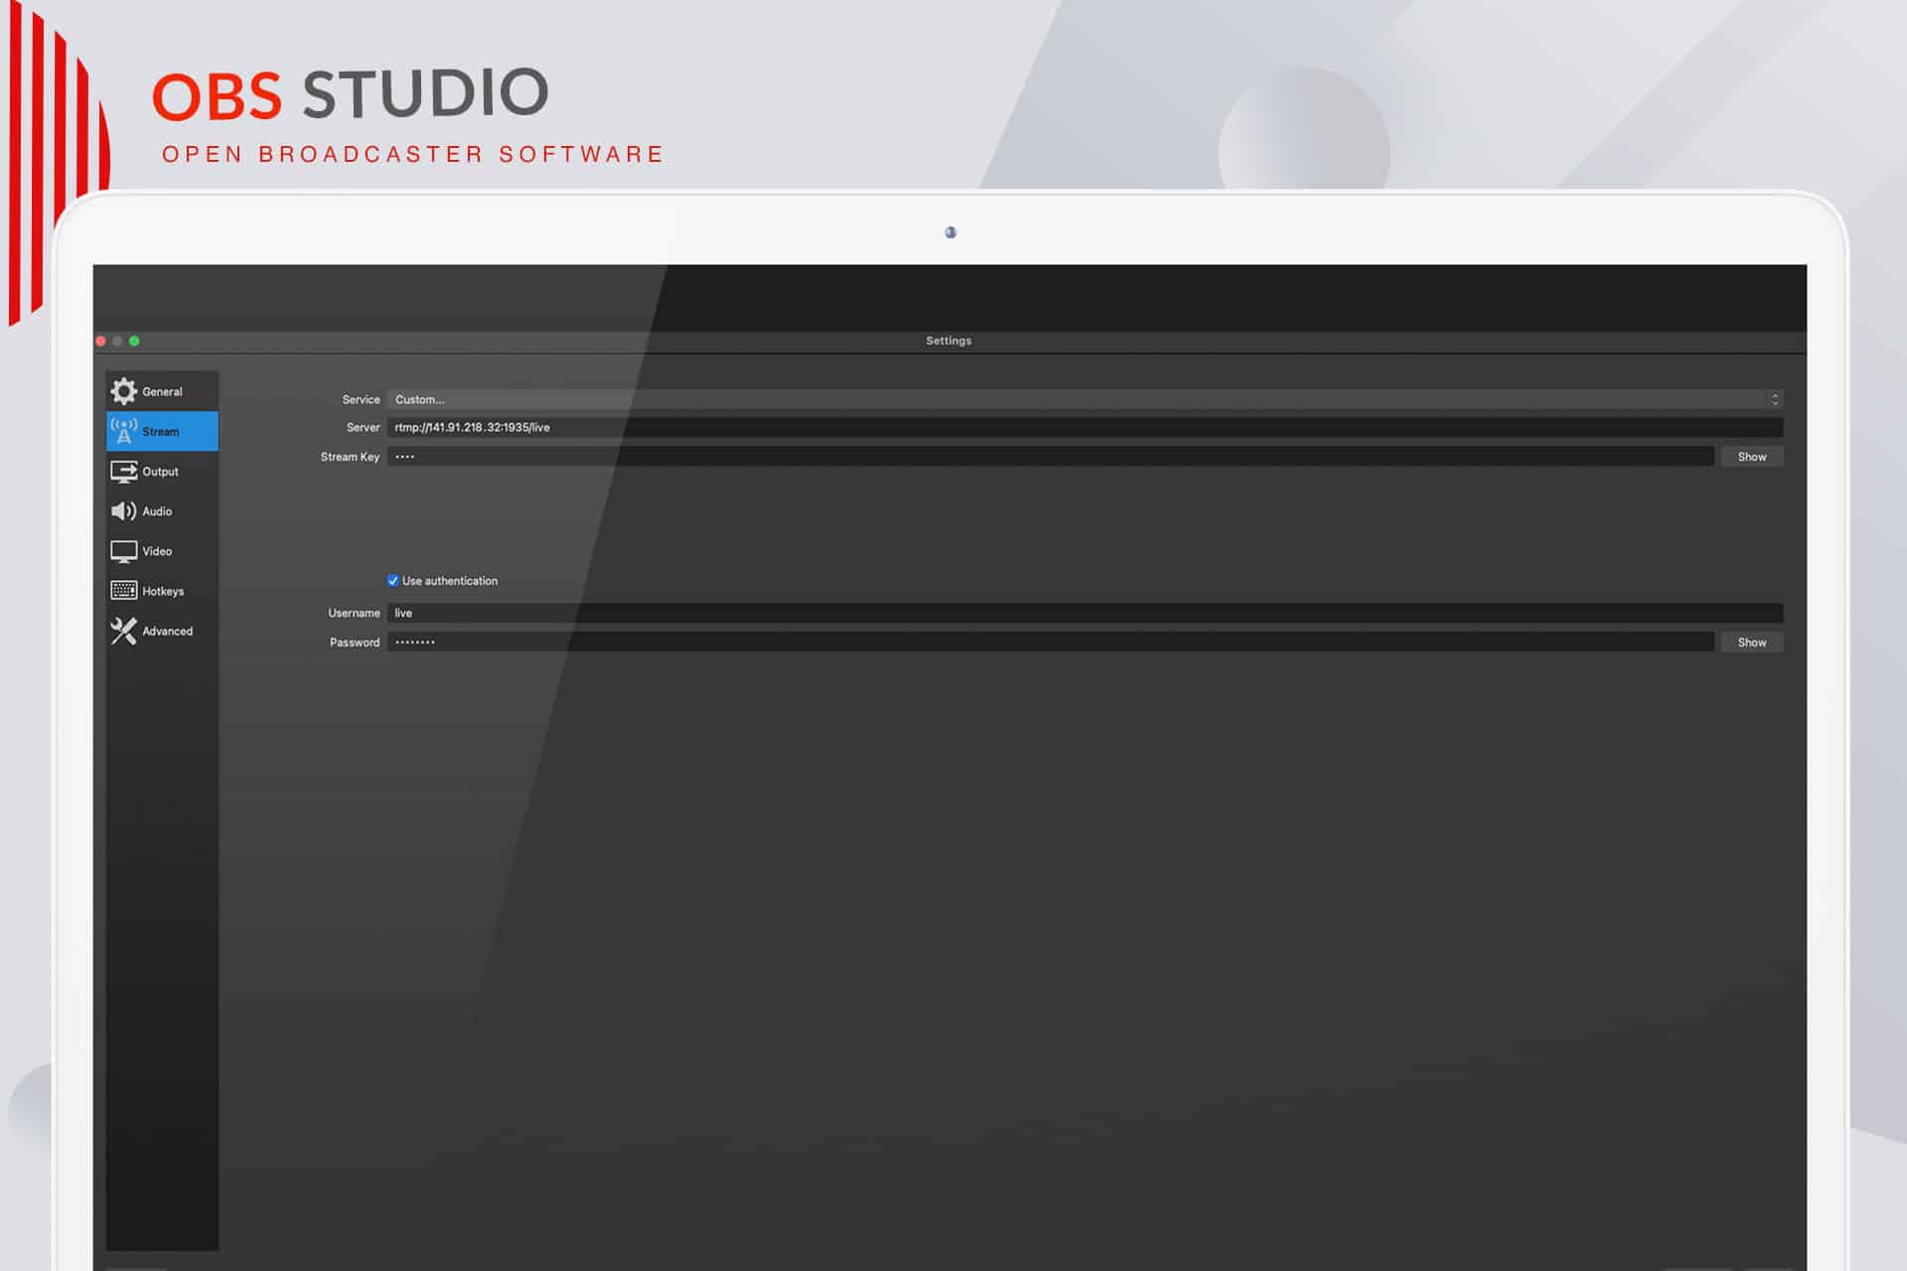Expand the Service dropdown showing Custom...

(1085, 399)
